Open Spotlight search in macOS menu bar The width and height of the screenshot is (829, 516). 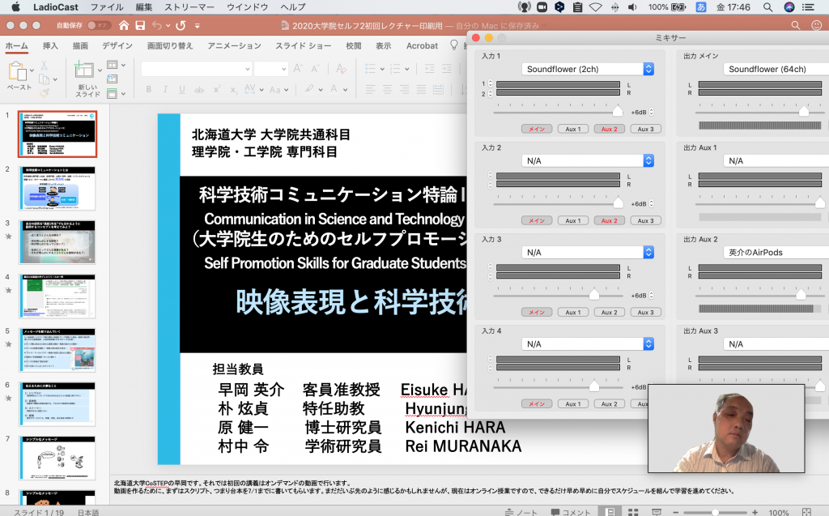coord(767,6)
